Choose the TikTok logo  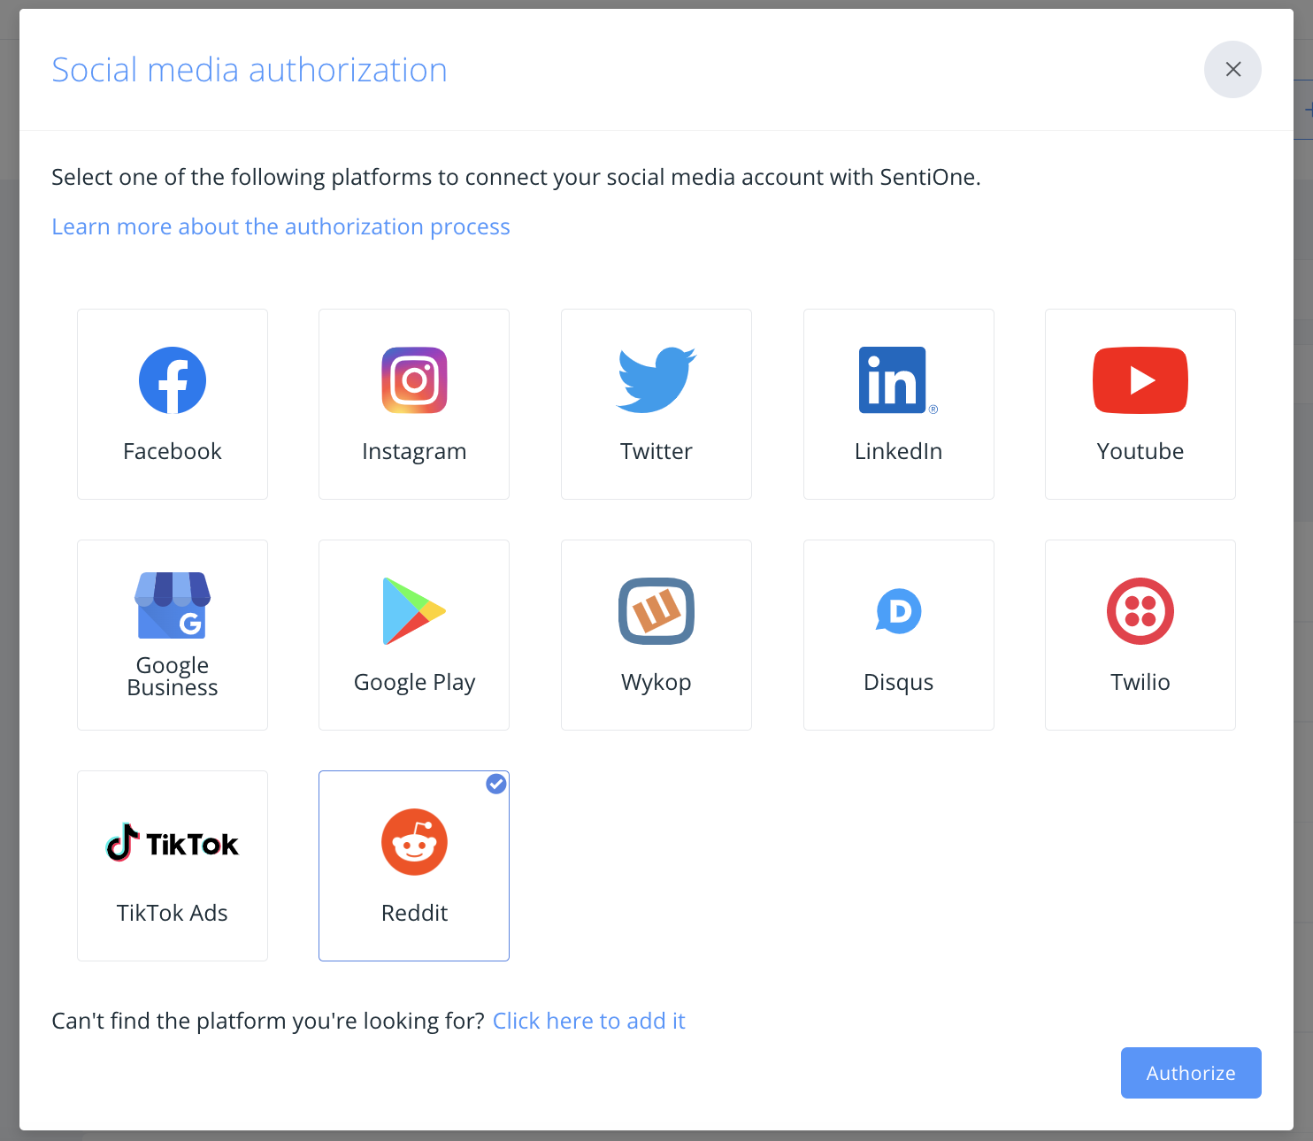point(173,843)
